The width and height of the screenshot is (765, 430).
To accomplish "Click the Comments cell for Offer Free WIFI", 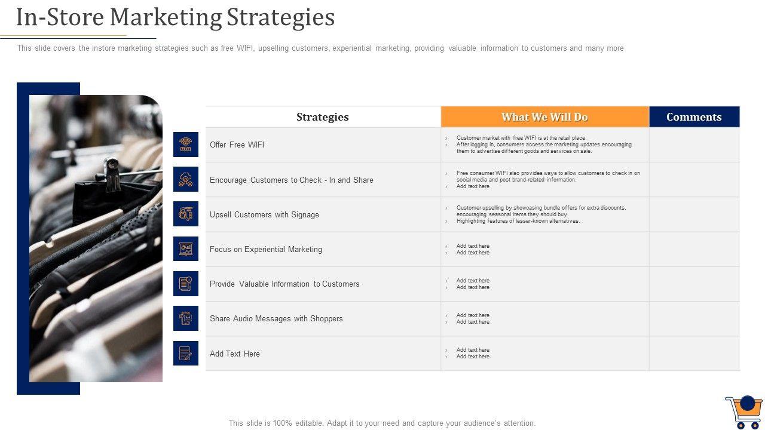I will [x=694, y=145].
